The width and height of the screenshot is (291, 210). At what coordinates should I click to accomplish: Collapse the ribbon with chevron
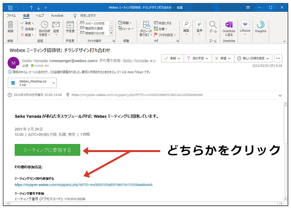coord(284,41)
